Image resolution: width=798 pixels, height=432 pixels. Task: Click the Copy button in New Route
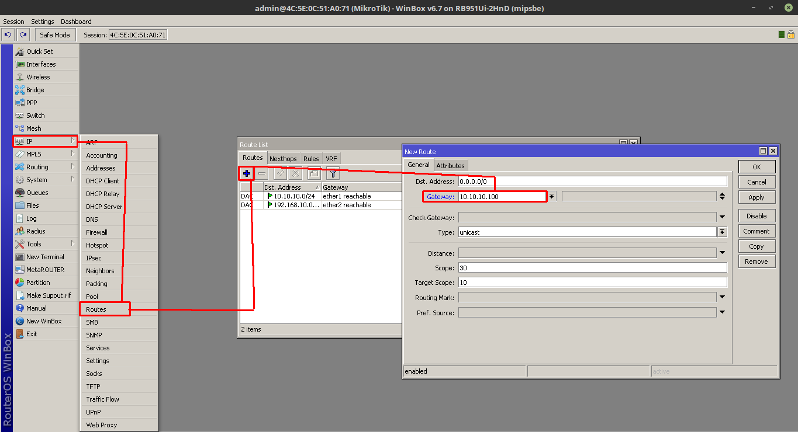[756, 246]
